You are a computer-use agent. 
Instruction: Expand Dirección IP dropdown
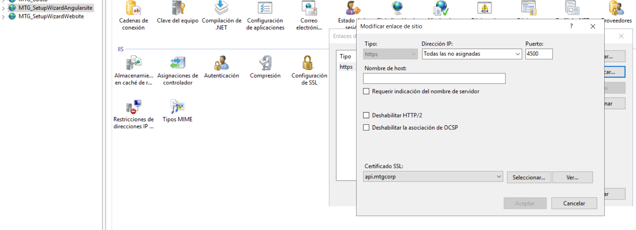click(518, 54)
